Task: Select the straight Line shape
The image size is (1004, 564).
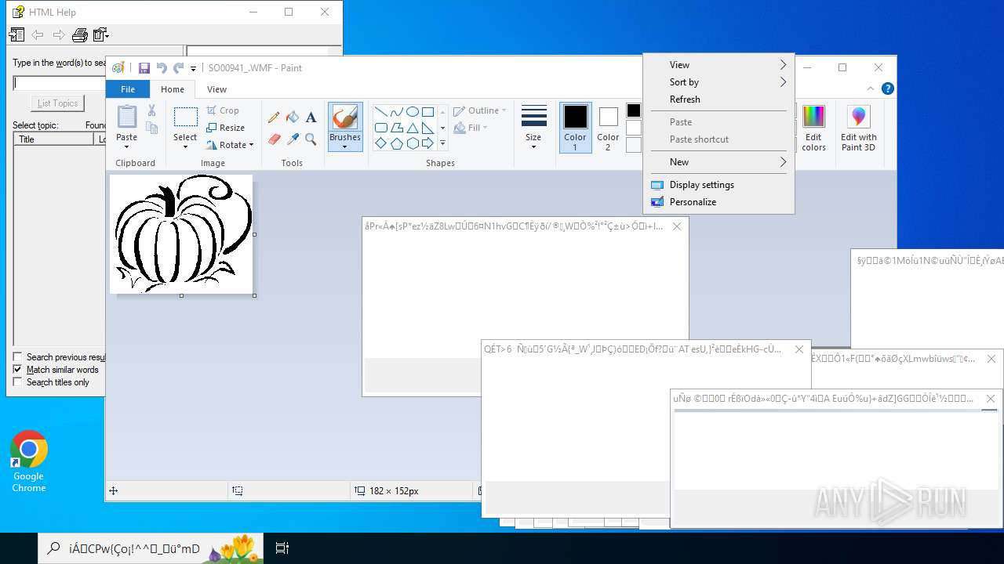Action: click(x=380, y=111)
